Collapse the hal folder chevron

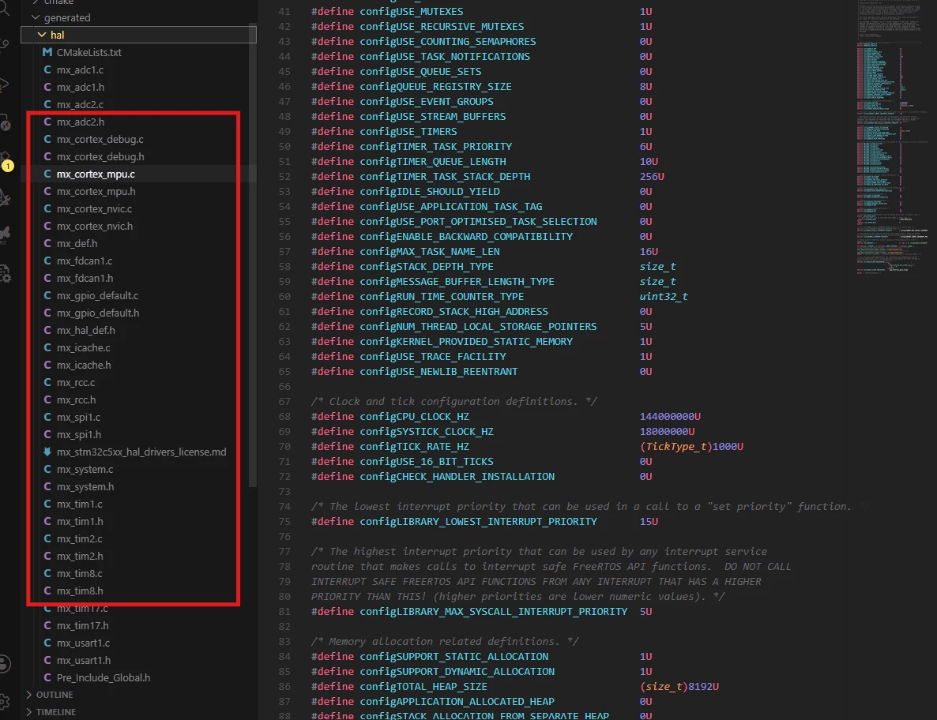pyautogui.click(x=42, y=36)
